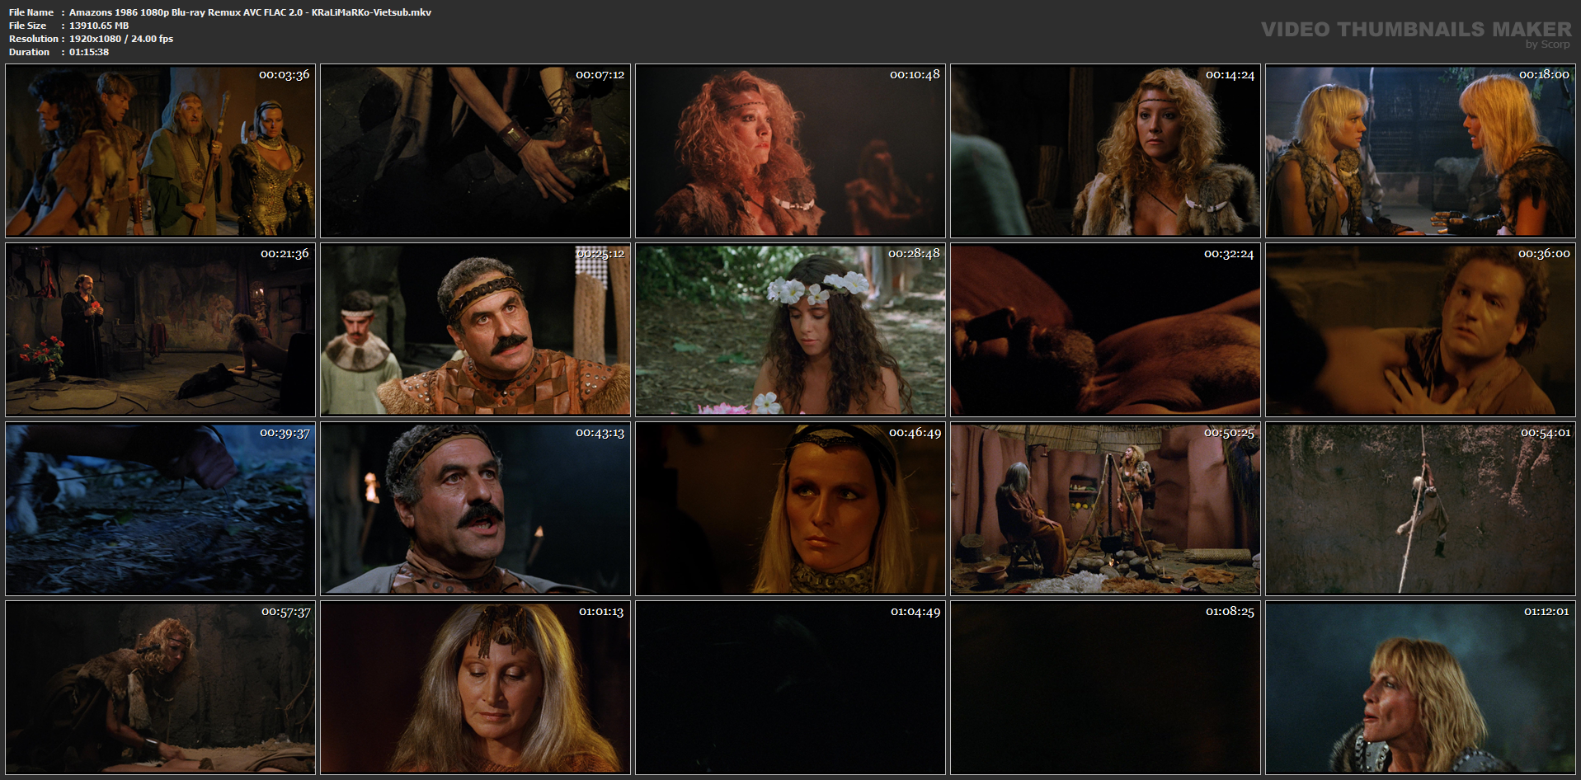Click the duration value 01:15:38

(x=89, y=52)
